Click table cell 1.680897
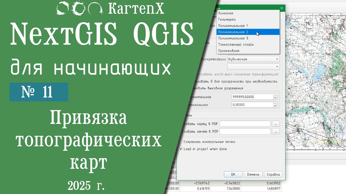346x194 pixels. (261, 189)
